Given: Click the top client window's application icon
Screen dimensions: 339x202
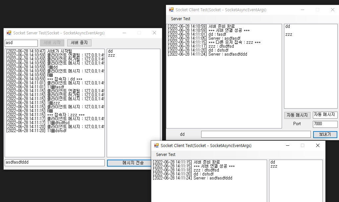Looking at the screenshot, I should pyautogui.click(x=171, y=10).
